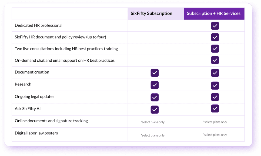Image resolution: width=261 pixels, height=156 pixels.
Task: Click Research checkmark under Subscription + HR Services
Action: [x=215, y=85]
